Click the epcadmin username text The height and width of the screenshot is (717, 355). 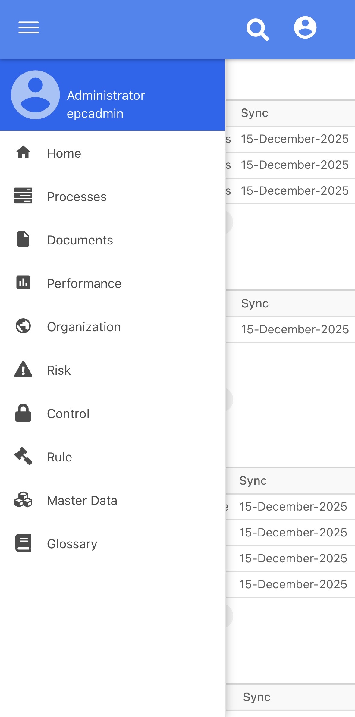[x=95, y=114]
